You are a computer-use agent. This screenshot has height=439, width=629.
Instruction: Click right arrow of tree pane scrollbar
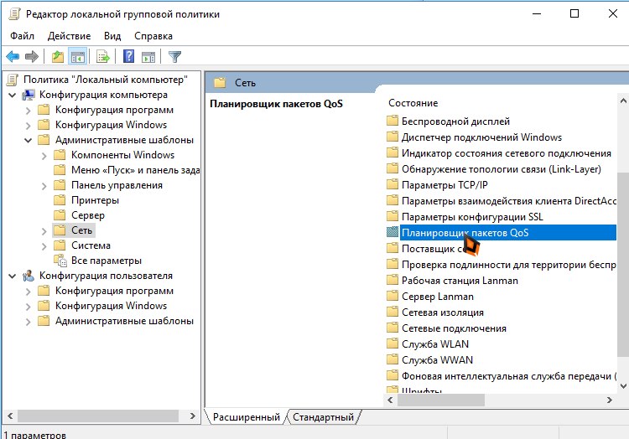[x=193, y=416]
